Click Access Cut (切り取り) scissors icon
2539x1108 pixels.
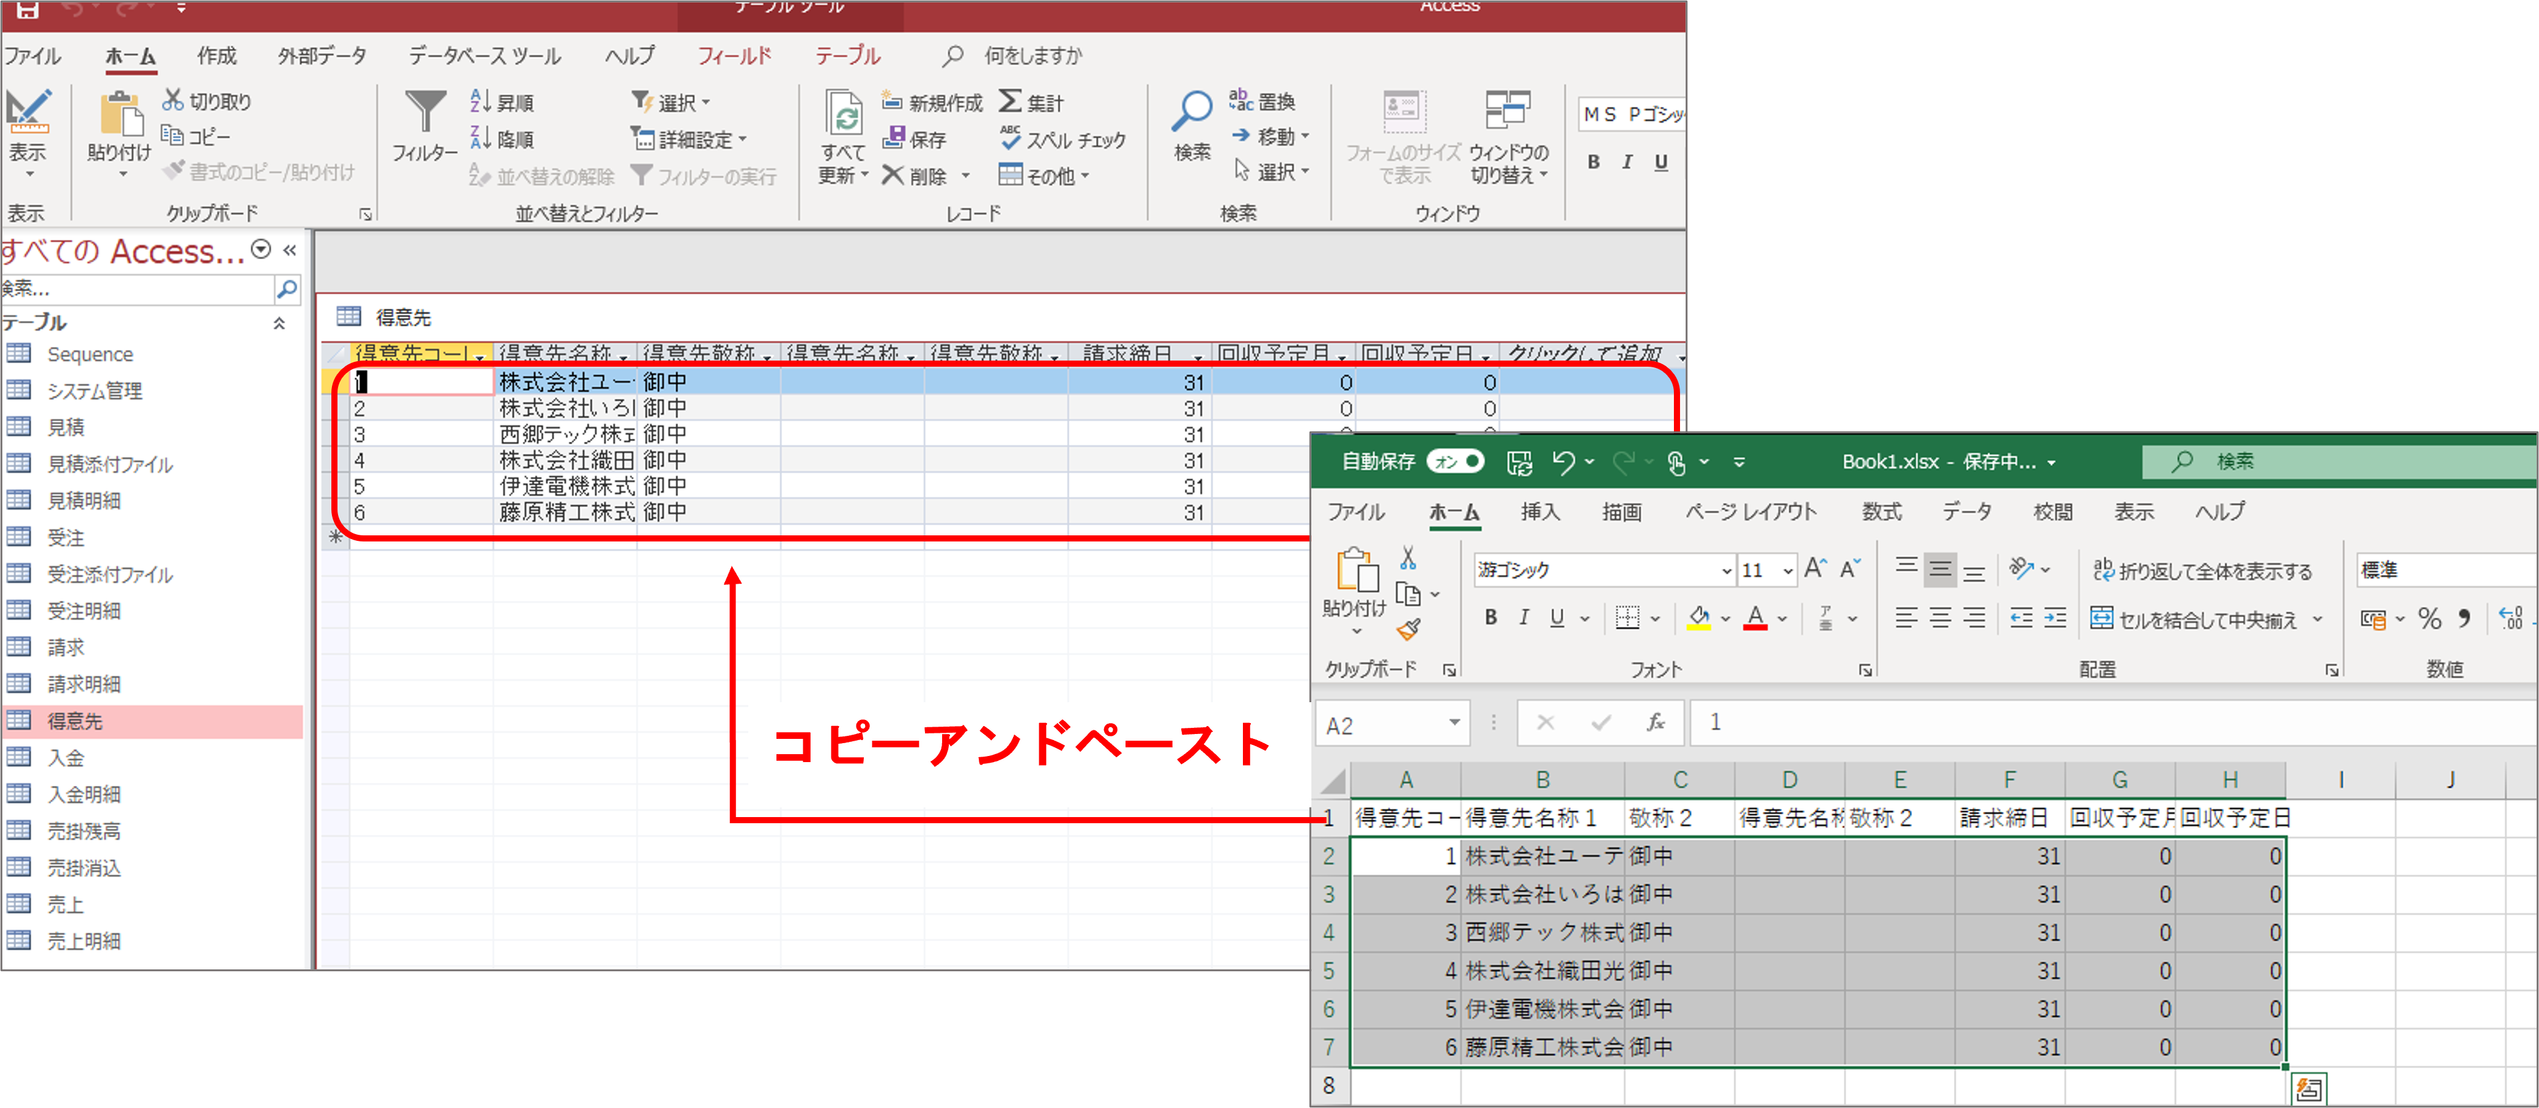coord(172,100)
